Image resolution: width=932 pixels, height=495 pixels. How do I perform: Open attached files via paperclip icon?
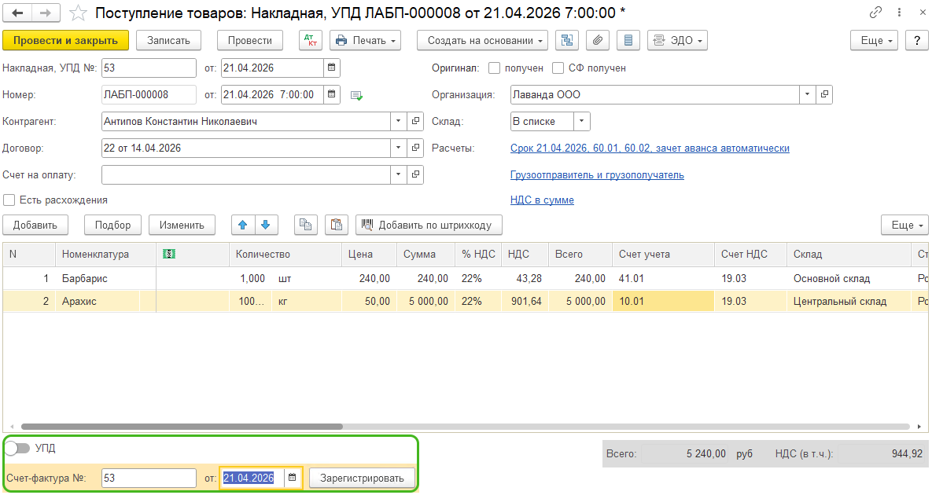pos(598,40)
